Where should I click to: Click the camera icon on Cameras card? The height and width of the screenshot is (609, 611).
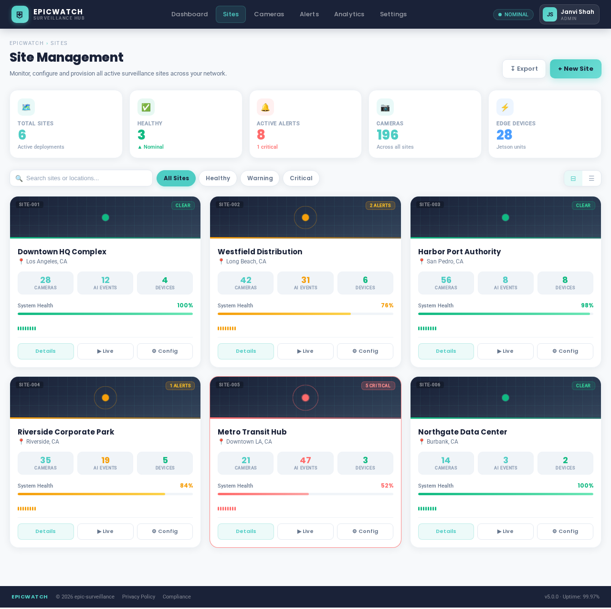(x=385, y=107)
